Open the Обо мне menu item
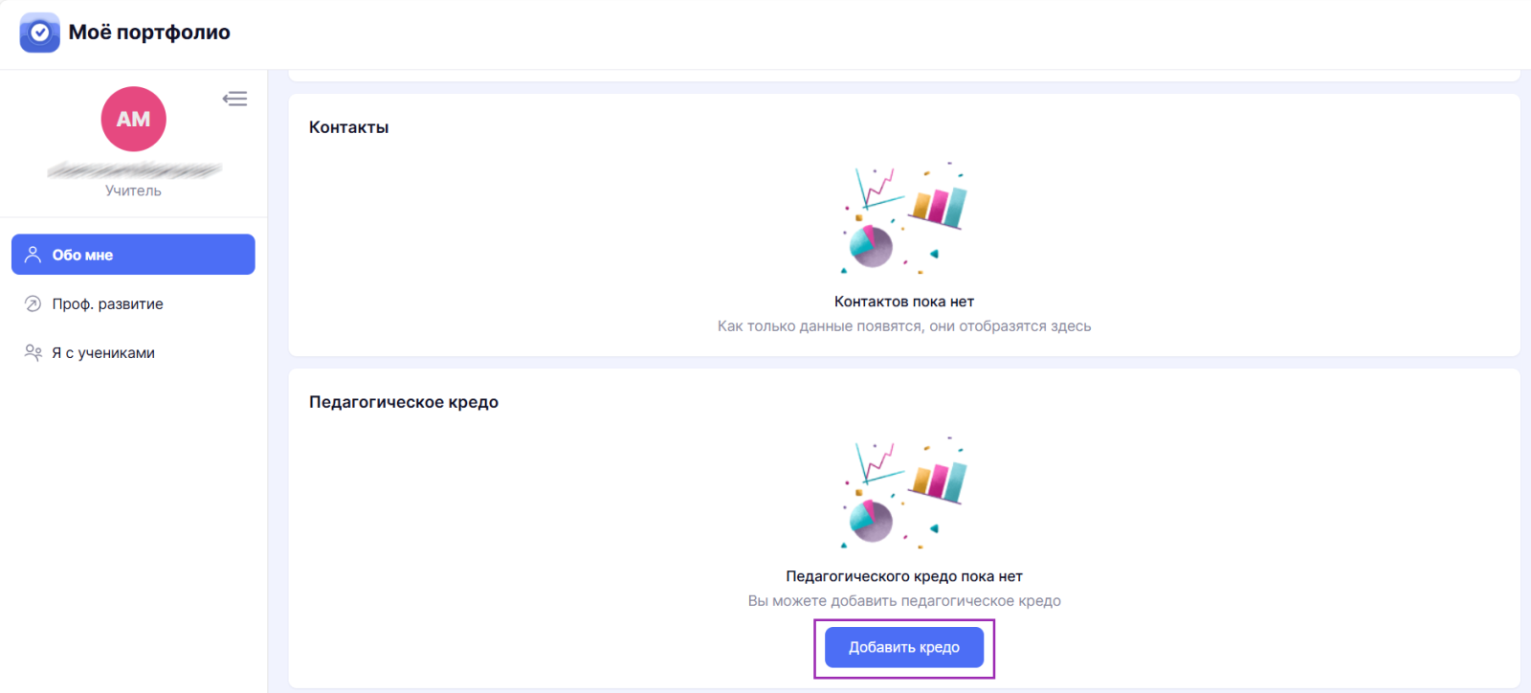 coord(133,255)
